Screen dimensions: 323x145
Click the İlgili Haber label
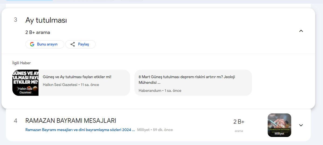click(x=22, y=63)
